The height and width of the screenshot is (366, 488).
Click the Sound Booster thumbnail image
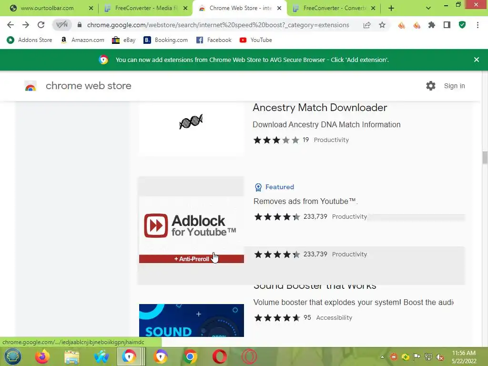(x=192, y=320)
